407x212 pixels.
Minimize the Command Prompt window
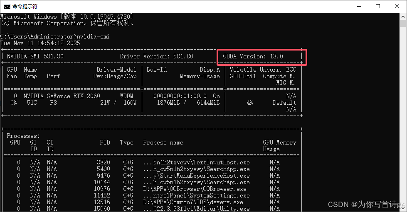click(359, 6)
